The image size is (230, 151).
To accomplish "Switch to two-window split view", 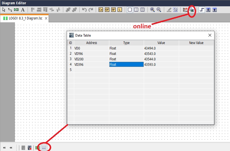I will pos(136,10).
